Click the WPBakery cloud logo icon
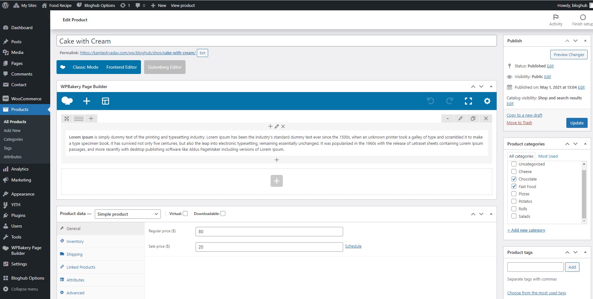The width and height of the screenshot is (593, 299). (67, 101)
